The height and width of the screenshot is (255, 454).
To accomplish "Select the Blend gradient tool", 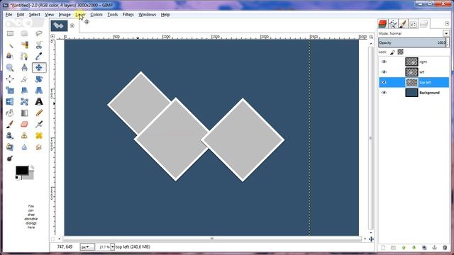I will pyautogui.click(x=24, y=113).
